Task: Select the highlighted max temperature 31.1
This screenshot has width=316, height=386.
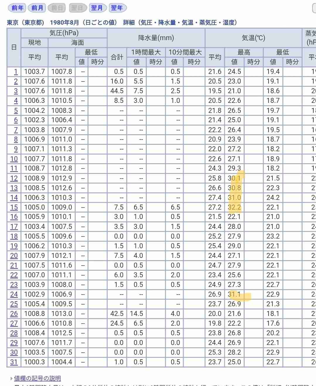Action: 234,294
